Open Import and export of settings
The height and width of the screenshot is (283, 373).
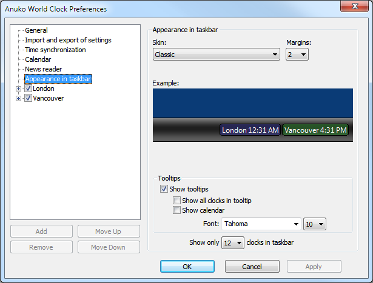pyautogui.click(x=68, y=40)
